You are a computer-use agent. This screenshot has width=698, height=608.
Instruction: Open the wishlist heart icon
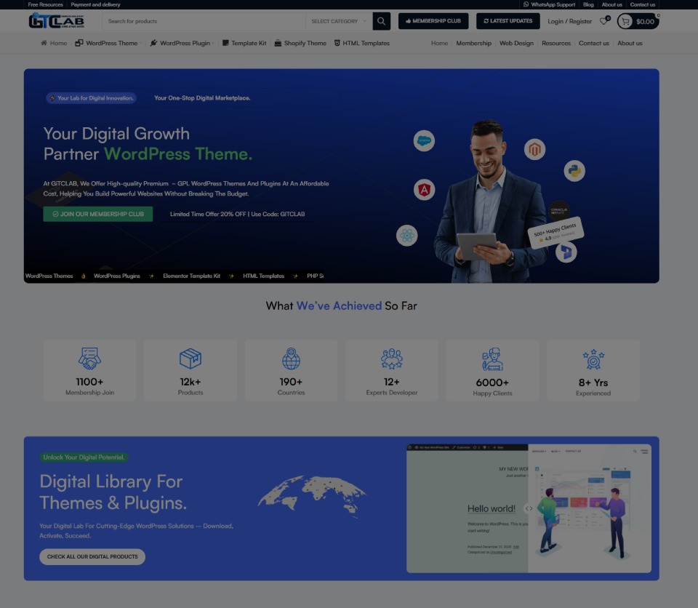tap(603, 21)
